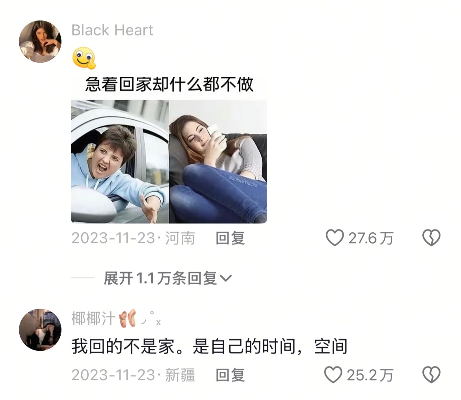The height and width of the screenshot is (400, 461).
Task: Open Black Heart's profile avatar
Action: [40, 41]
